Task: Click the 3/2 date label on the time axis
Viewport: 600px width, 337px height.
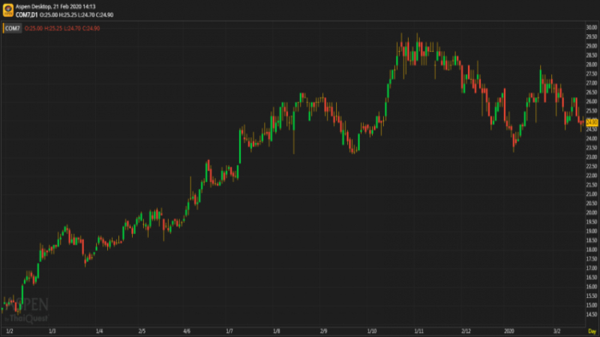Action: point(557,331)
